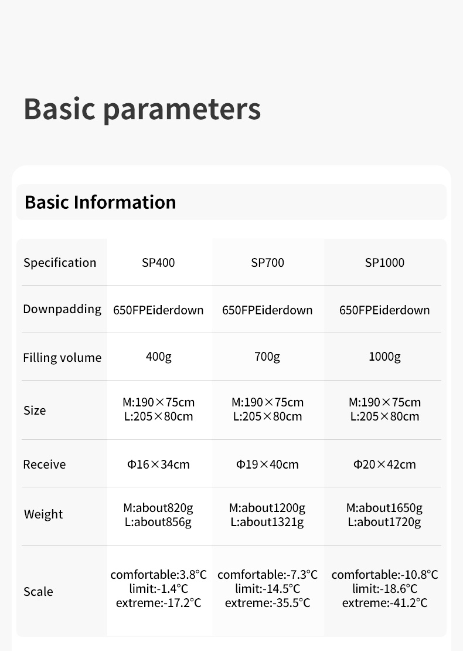The width and height of the screenshot is (463, 651).
Task: Click the "Filling volume" row label
Action: [x=62, y=358]
